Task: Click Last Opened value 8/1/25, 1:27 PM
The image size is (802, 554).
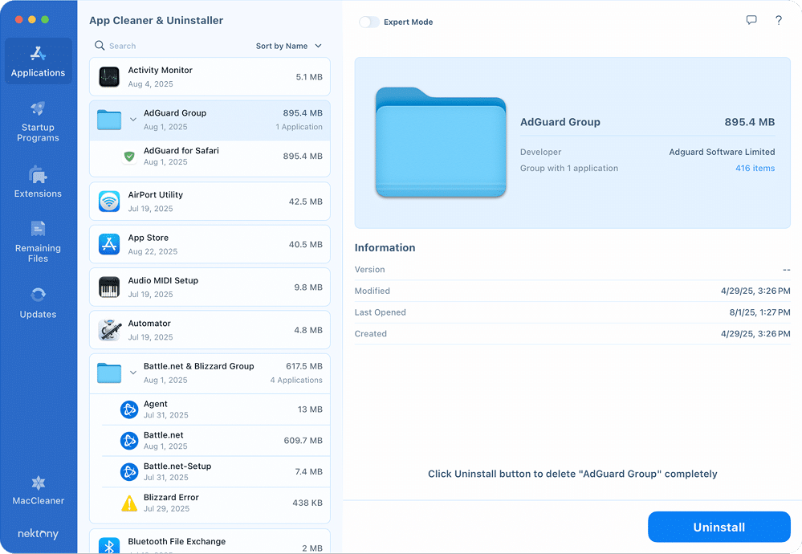Action: point(759,312)
